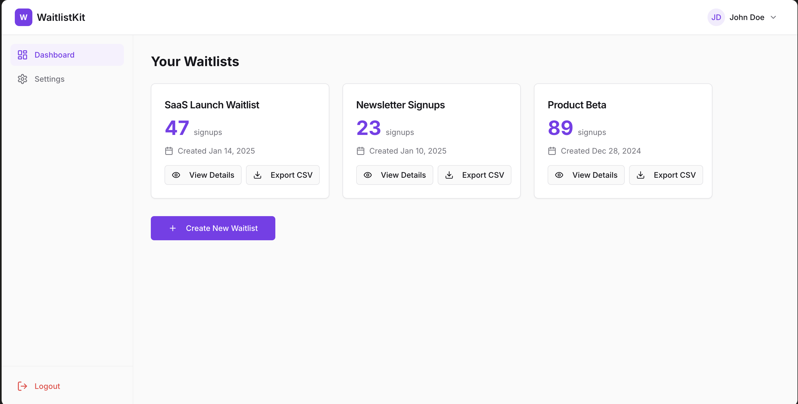Click the logout arrow icon at bottom

(22, 386)
